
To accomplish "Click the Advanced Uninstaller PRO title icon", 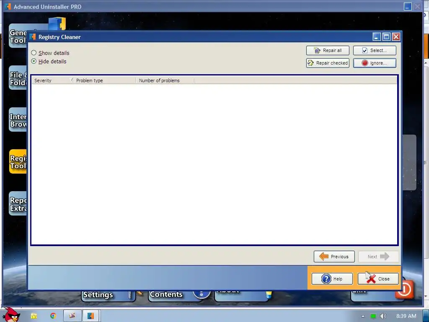I will pyautogui.click(x=8, y=7).
